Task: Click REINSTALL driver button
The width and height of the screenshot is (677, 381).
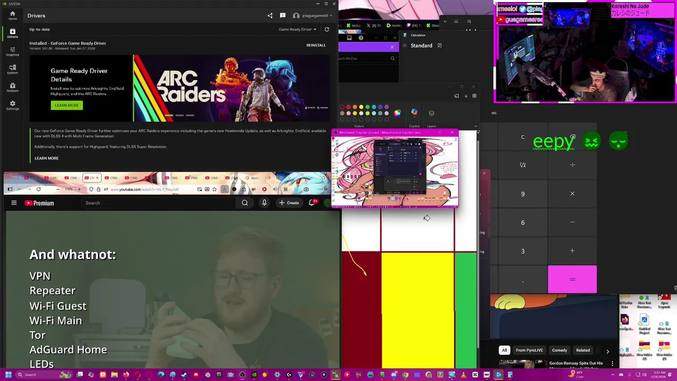Action: (316, 46)
